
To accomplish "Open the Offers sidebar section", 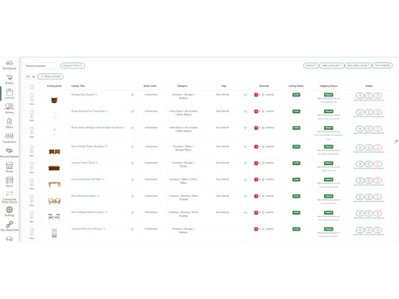I will (x=10, y=123).
